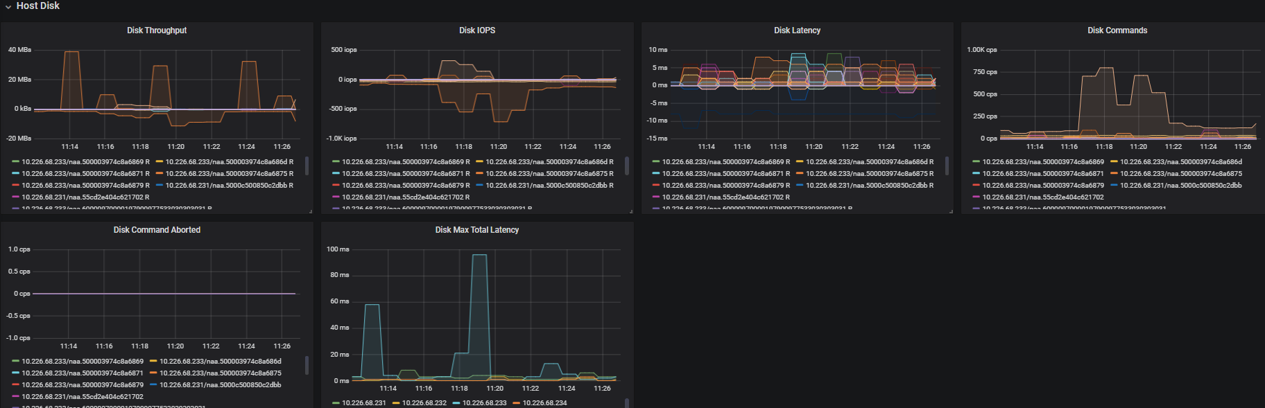Open the Disk Commands panel title menu
Image resolution: width=1265 pixels, height=408 pixels.
1117,30
